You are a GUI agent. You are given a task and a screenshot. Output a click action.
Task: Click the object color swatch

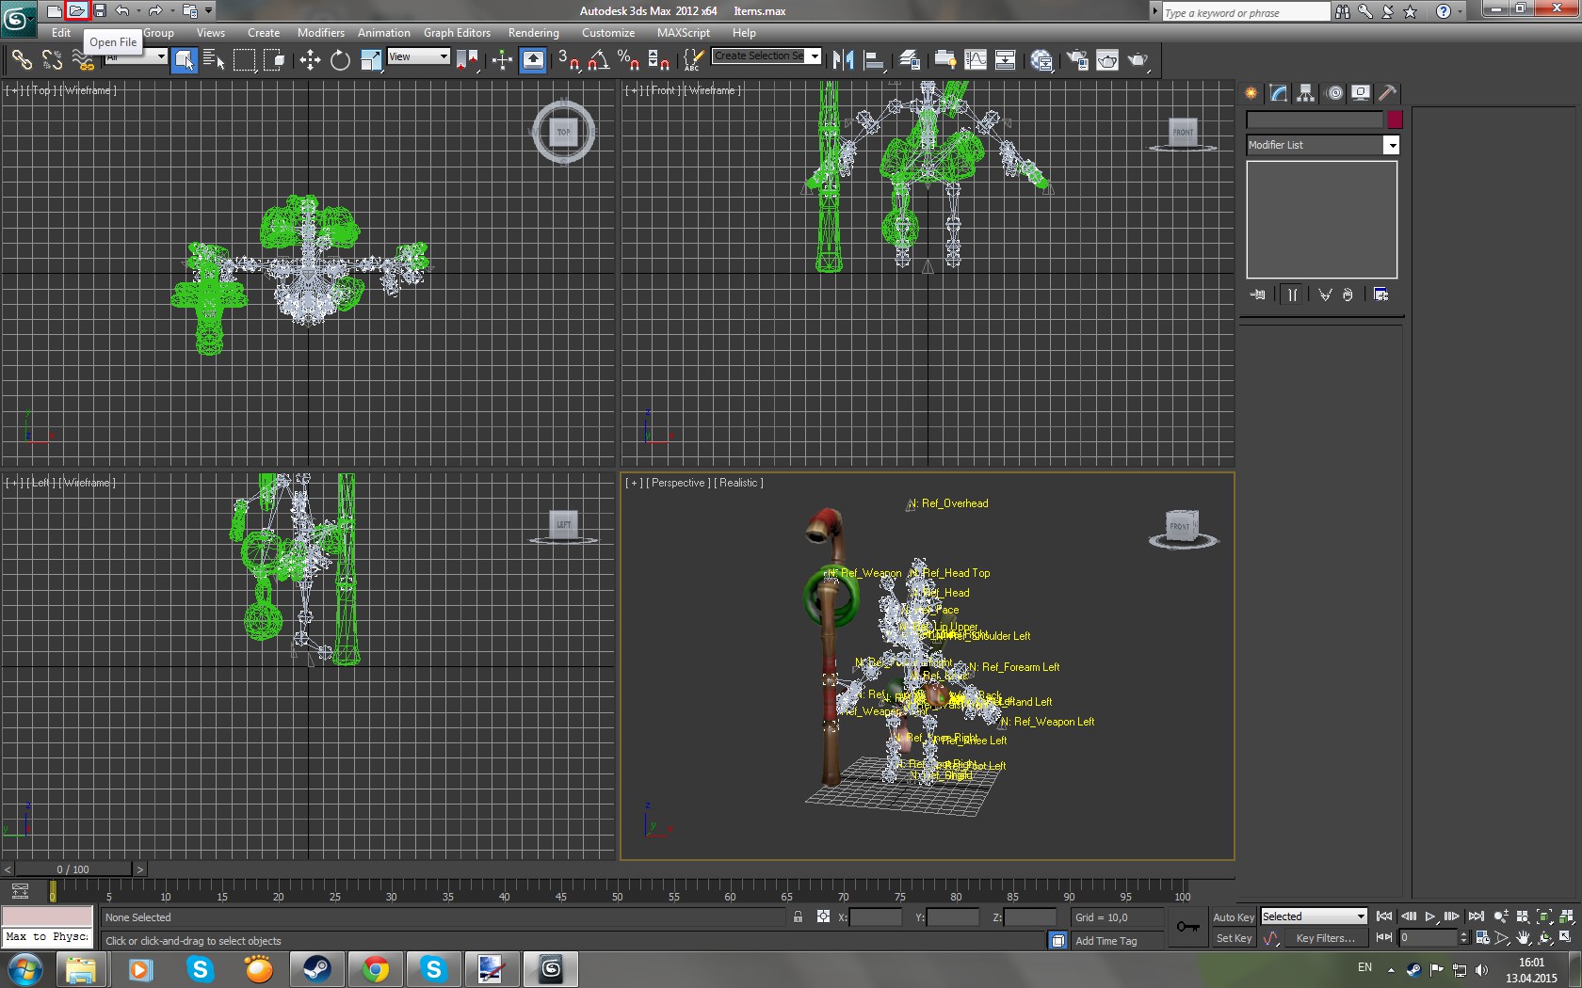point(1395,120)
